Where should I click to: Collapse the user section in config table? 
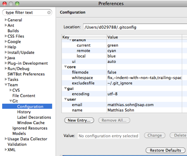tap(65, 99)
